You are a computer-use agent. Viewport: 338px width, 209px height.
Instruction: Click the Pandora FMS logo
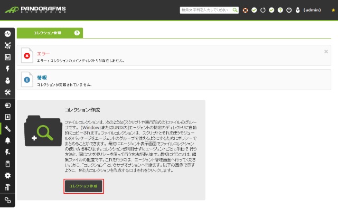(x=35, y=9)
